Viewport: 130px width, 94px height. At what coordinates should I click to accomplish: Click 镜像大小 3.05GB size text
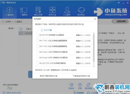pos(83,63)
